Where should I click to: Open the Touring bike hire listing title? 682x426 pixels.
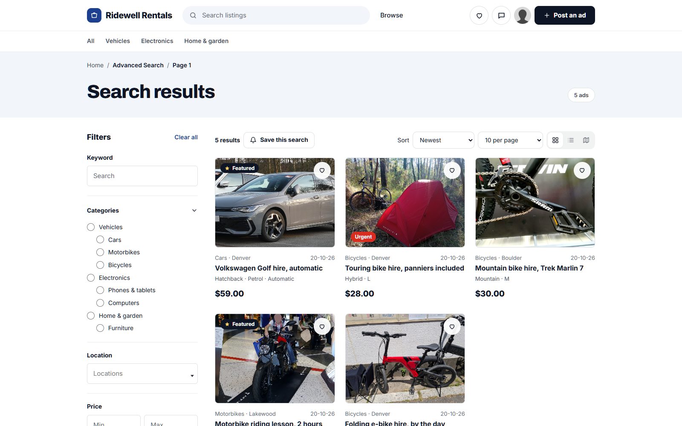405,268
